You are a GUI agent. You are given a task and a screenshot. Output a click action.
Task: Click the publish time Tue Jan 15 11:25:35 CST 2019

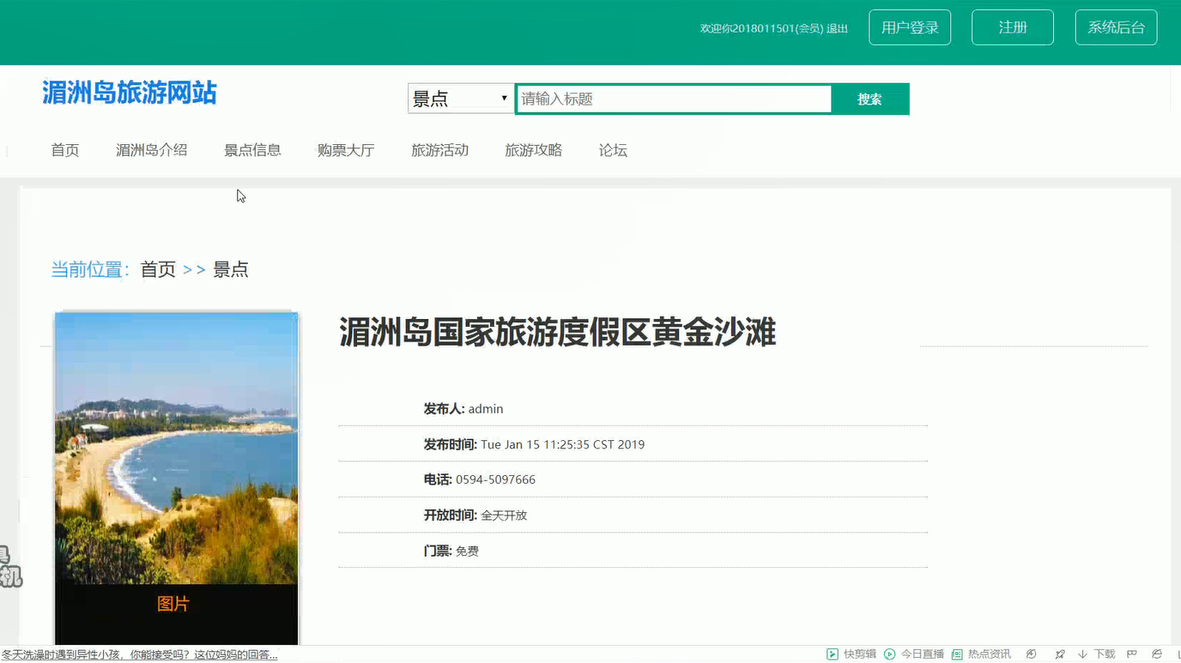pyautogui.click(x=563, y=444)
